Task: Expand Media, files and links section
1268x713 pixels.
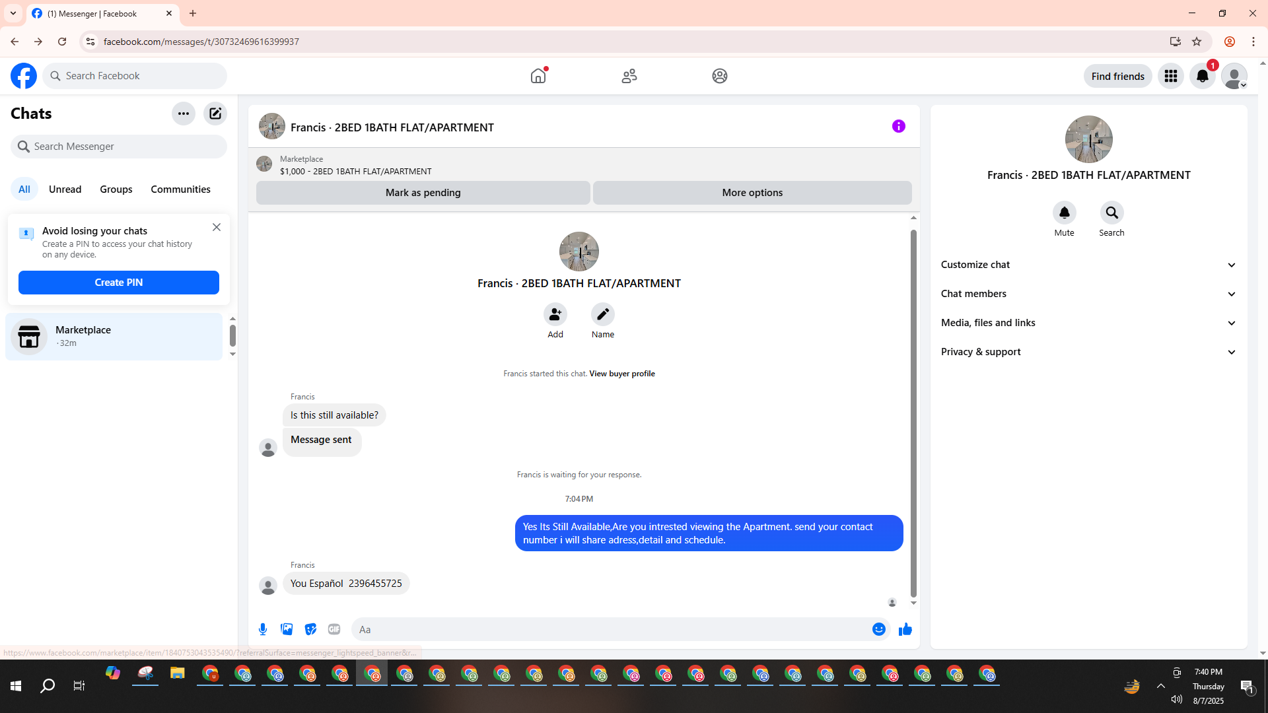Action: (x=1089, y=323)
